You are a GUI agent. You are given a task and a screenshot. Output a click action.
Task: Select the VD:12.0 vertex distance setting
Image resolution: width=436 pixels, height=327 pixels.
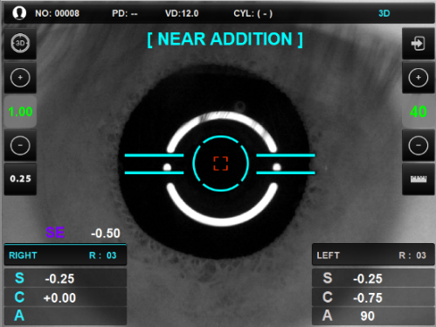pyautogui.click(x=182, y=13)
